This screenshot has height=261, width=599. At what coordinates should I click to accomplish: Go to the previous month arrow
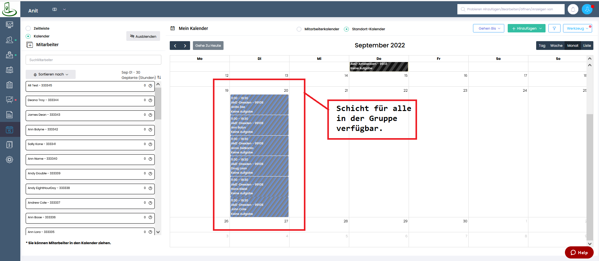(175, 46)
